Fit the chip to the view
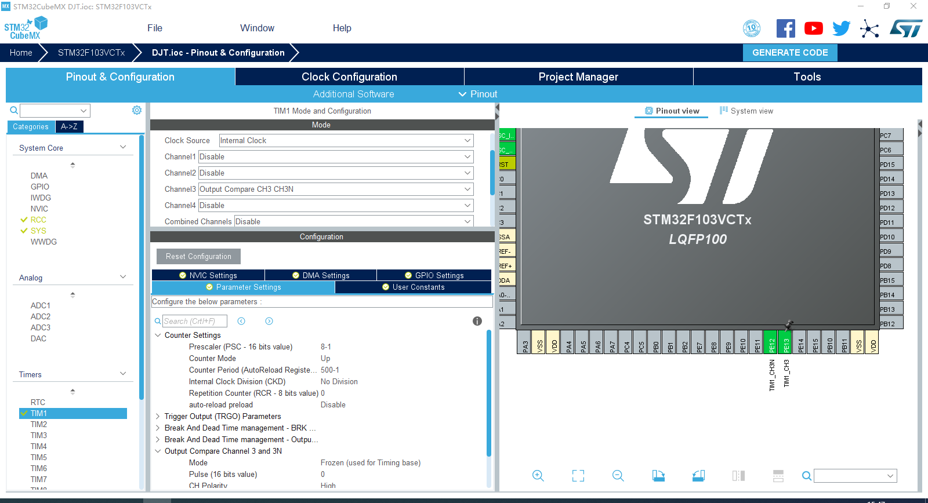The width and height of the screenshot is (928, 503). (x=578, y=476)
